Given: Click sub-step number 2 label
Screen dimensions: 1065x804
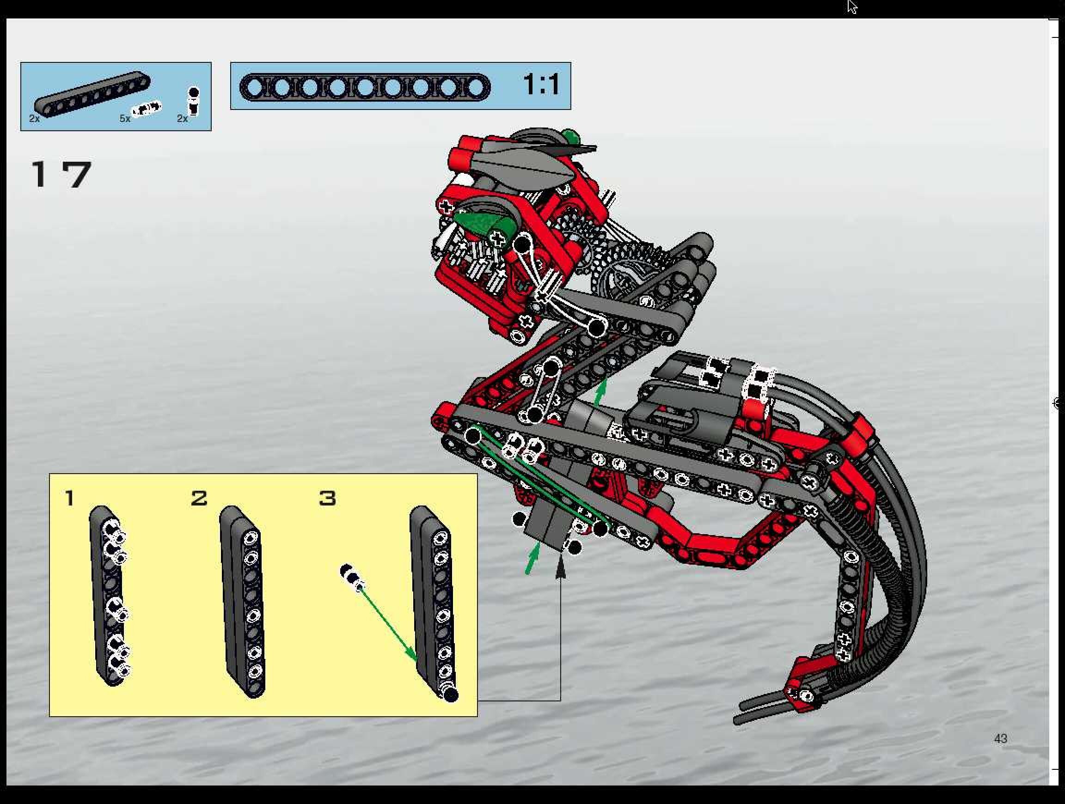Looking at the screenshot, I should click(199, 498).
